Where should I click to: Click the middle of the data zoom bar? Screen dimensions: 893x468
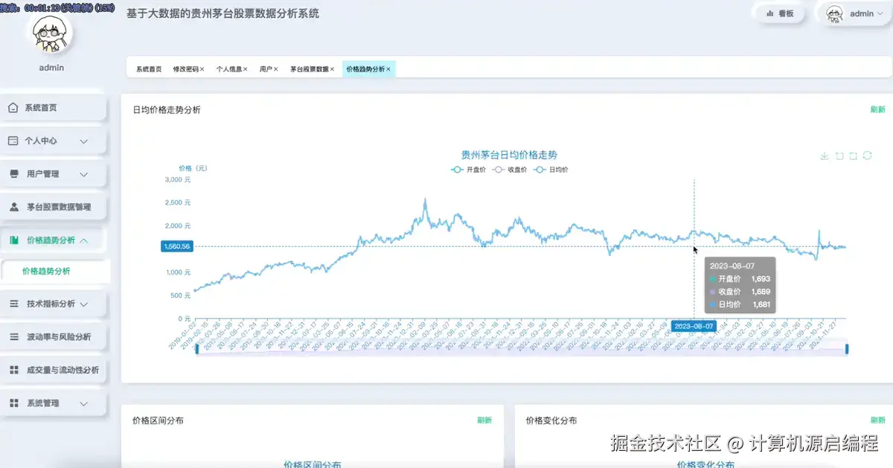click(x=522, y=349)
